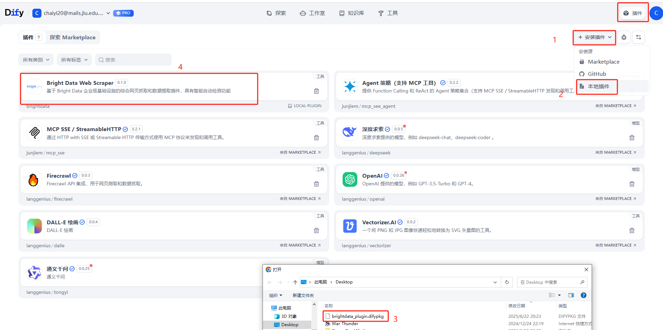Go to 知识库 in the top navigation
The image size is (663, 330).
click(x=352, y=13)
